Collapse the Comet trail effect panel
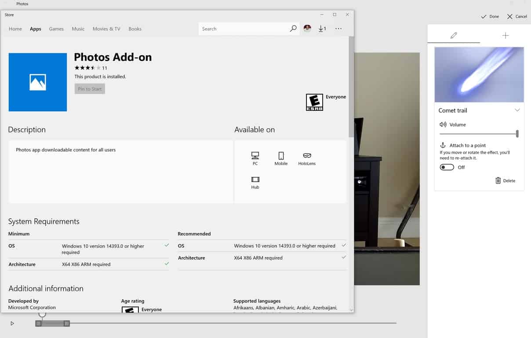The image size is (531, 338). (517, 110)
